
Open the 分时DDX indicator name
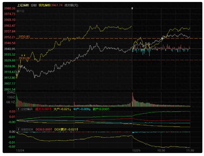click(x=27, y=129)
